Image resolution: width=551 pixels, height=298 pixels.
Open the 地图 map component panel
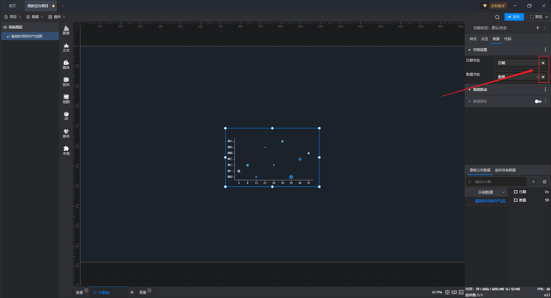[66, 99]
